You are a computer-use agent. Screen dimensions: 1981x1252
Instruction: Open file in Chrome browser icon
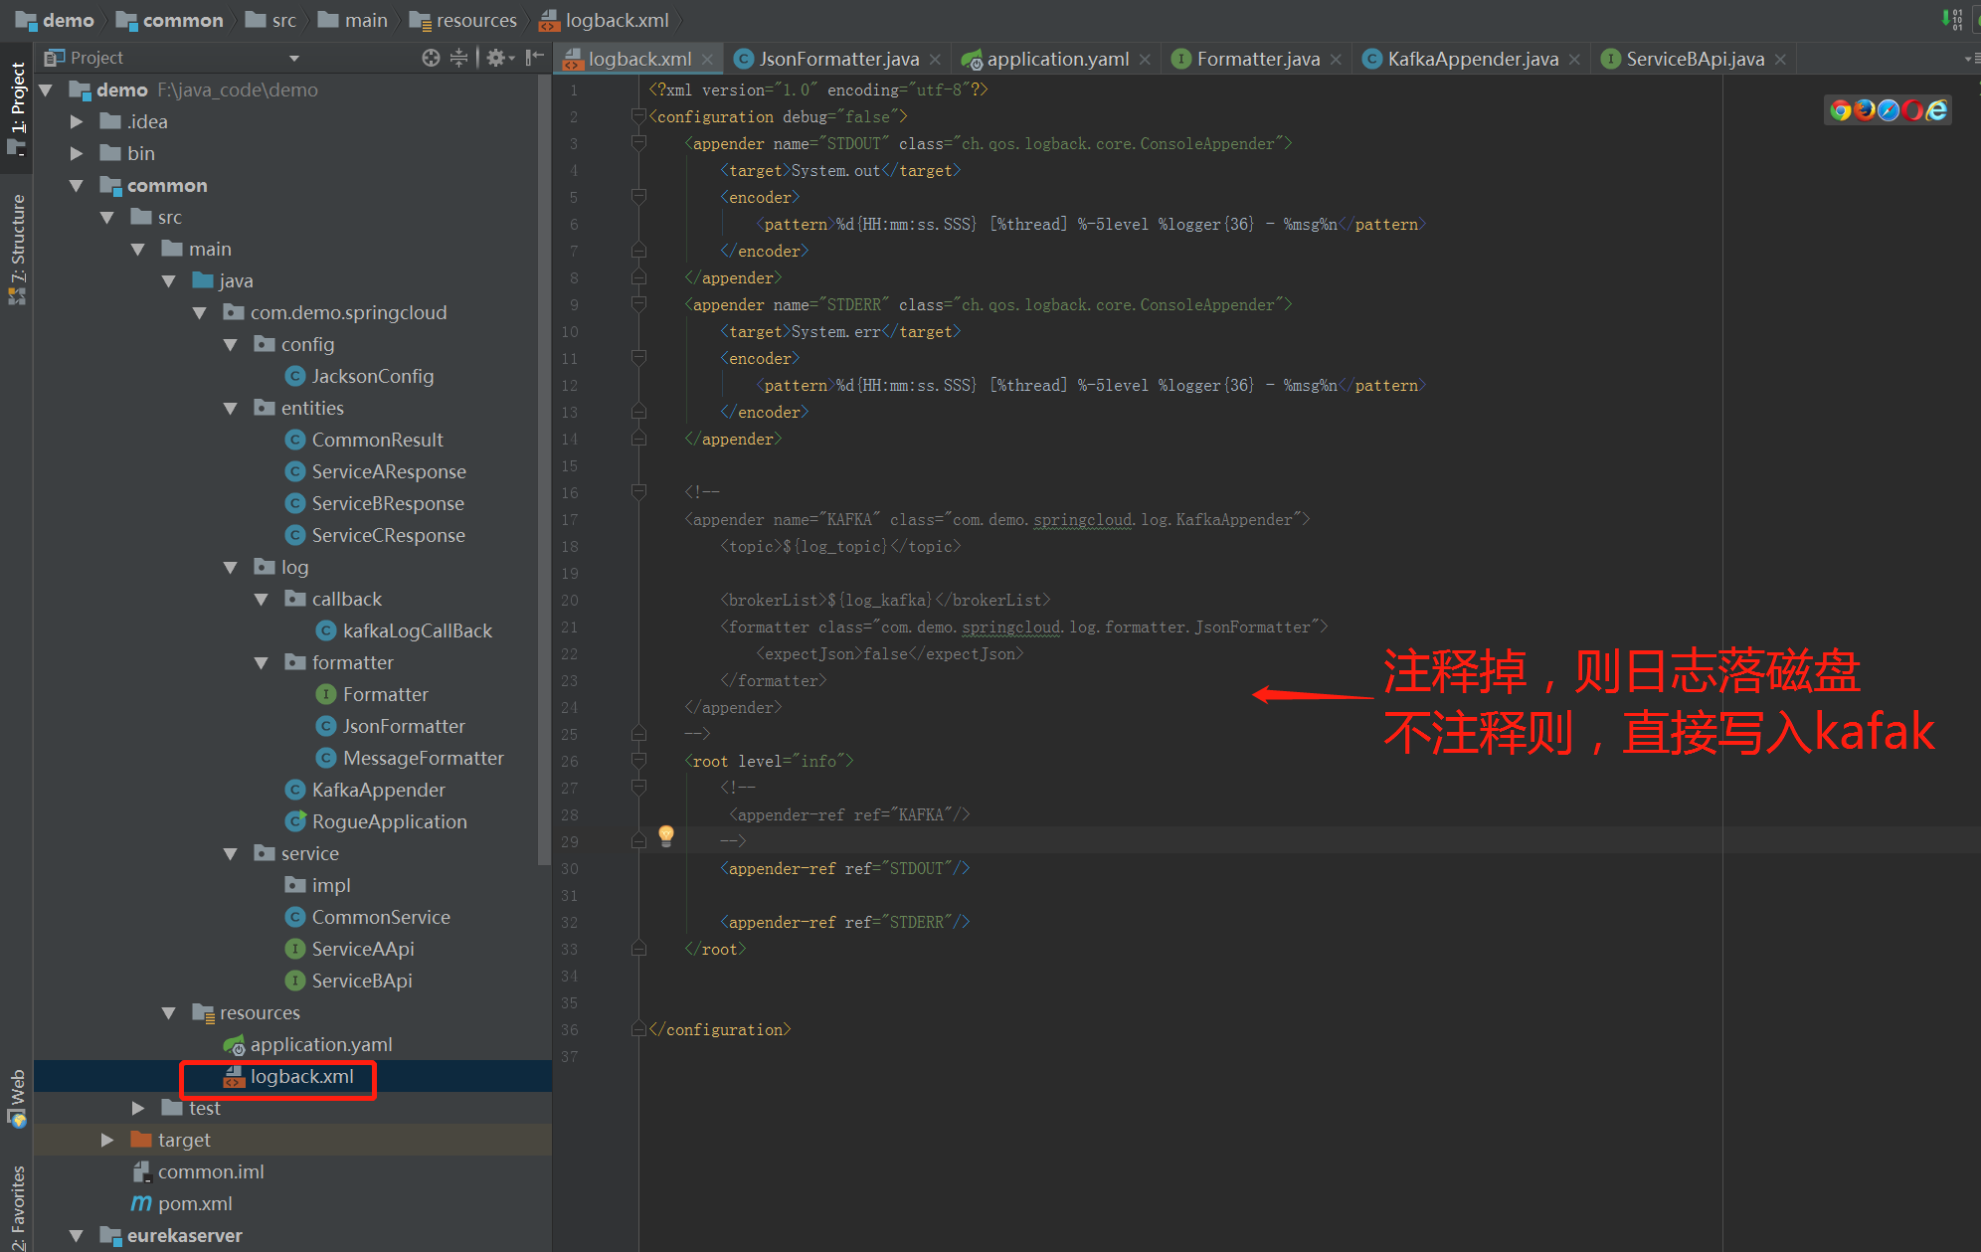coord(1841,110)
